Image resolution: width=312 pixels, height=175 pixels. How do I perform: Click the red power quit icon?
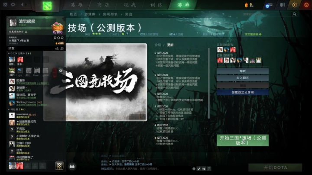pyautogui.click(x=306, y=5)
